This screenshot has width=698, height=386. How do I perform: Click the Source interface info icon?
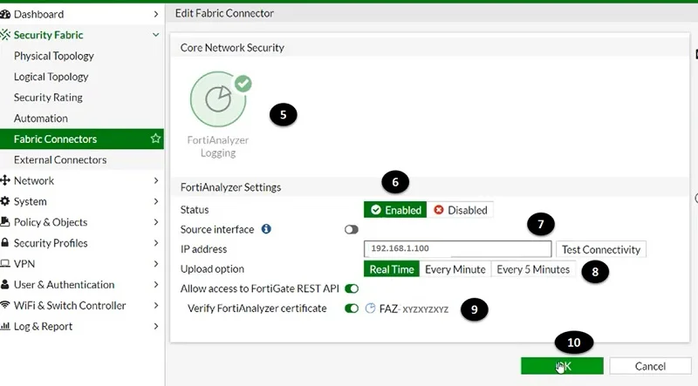[x=266, y=229]
